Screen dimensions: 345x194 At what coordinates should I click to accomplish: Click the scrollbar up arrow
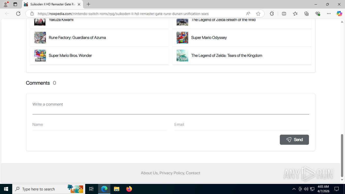342,22
